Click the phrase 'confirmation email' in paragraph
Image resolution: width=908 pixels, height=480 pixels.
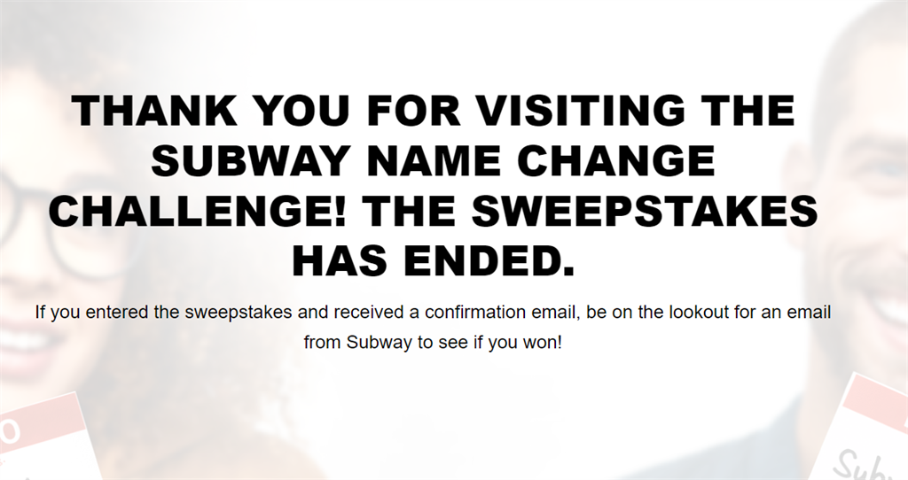pos(503,313)
